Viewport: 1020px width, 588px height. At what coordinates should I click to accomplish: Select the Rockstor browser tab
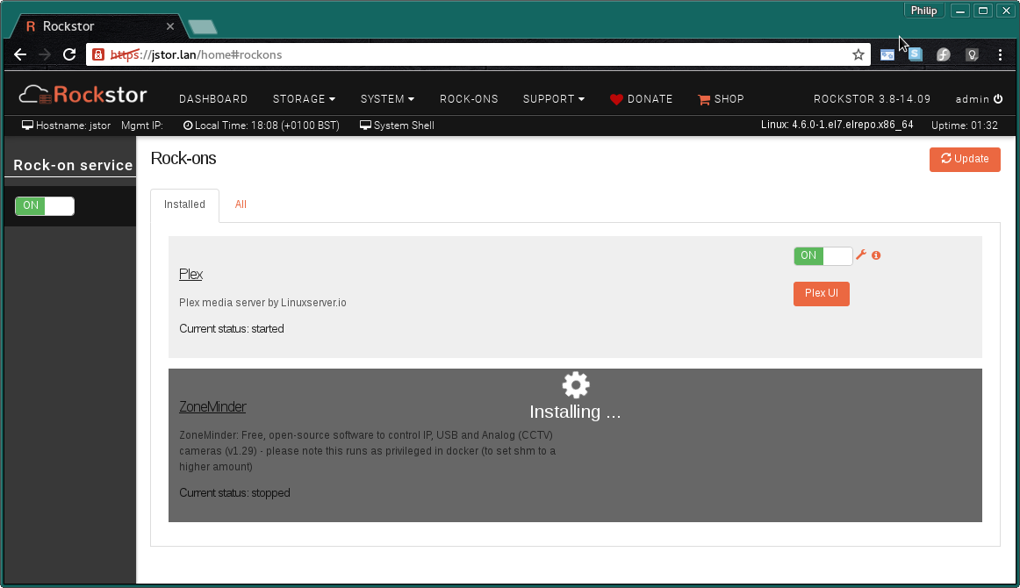click(x=97, y=26)
